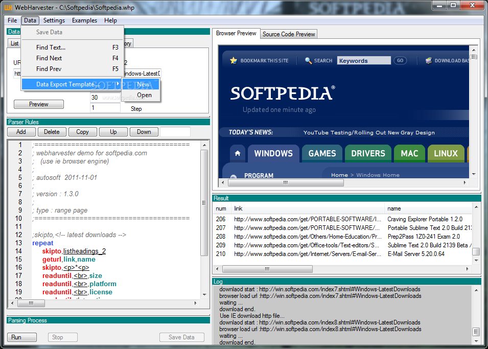The image size is (488, 349).
Task: Copy the parser rule
Action: pos(82,132)
